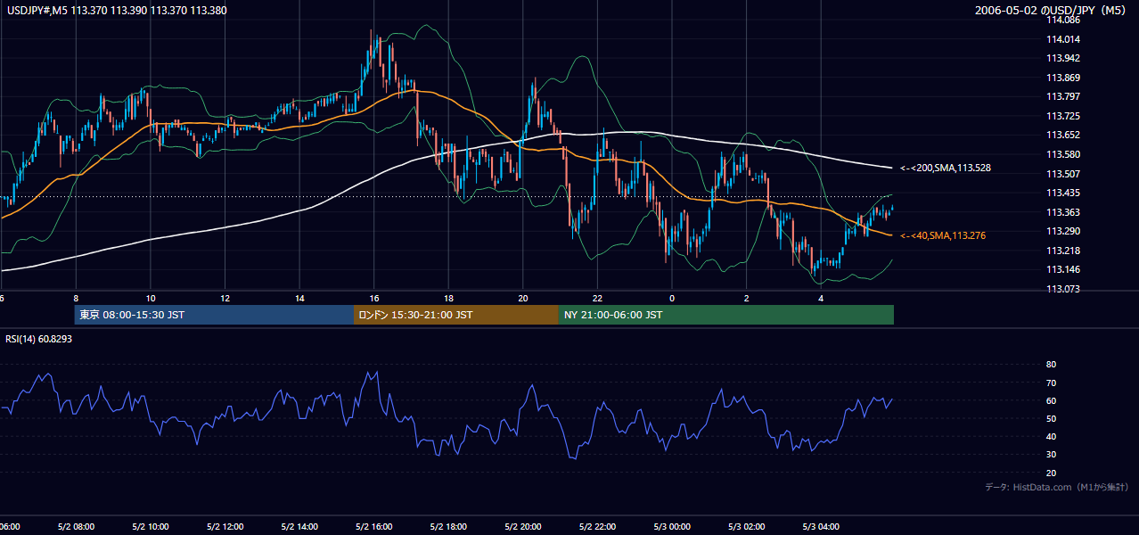Viewport: 1139px width, 535px height.
Task: Click price axis value 113.363
Action: point(1063,212)
